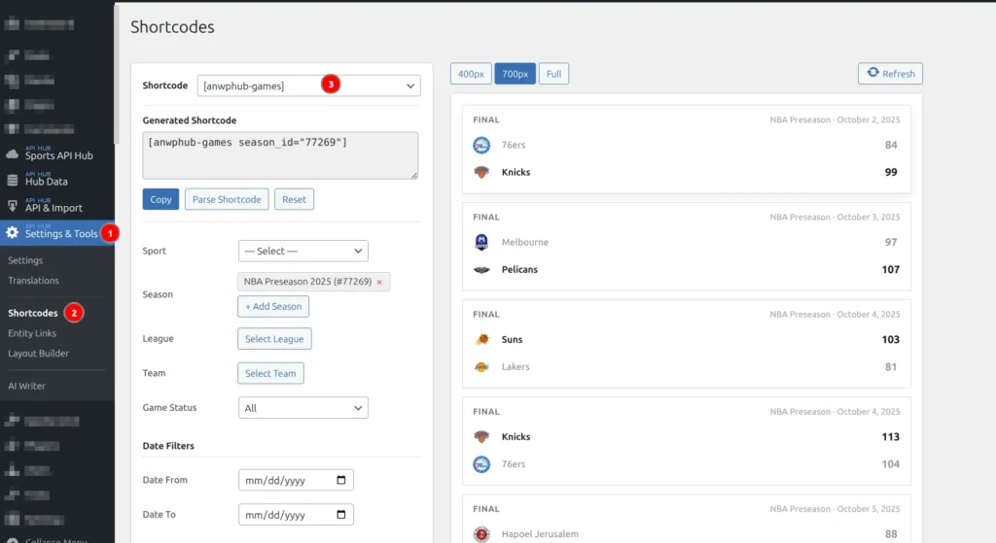
Task: Remove NBA Preseason 2025 season tag
Action: point(380,283)
